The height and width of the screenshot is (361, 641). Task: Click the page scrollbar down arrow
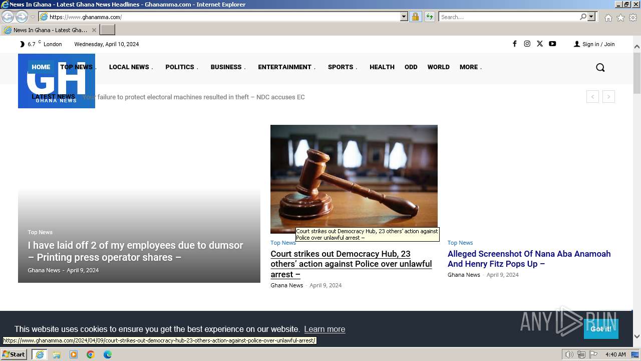pos(637,336)
